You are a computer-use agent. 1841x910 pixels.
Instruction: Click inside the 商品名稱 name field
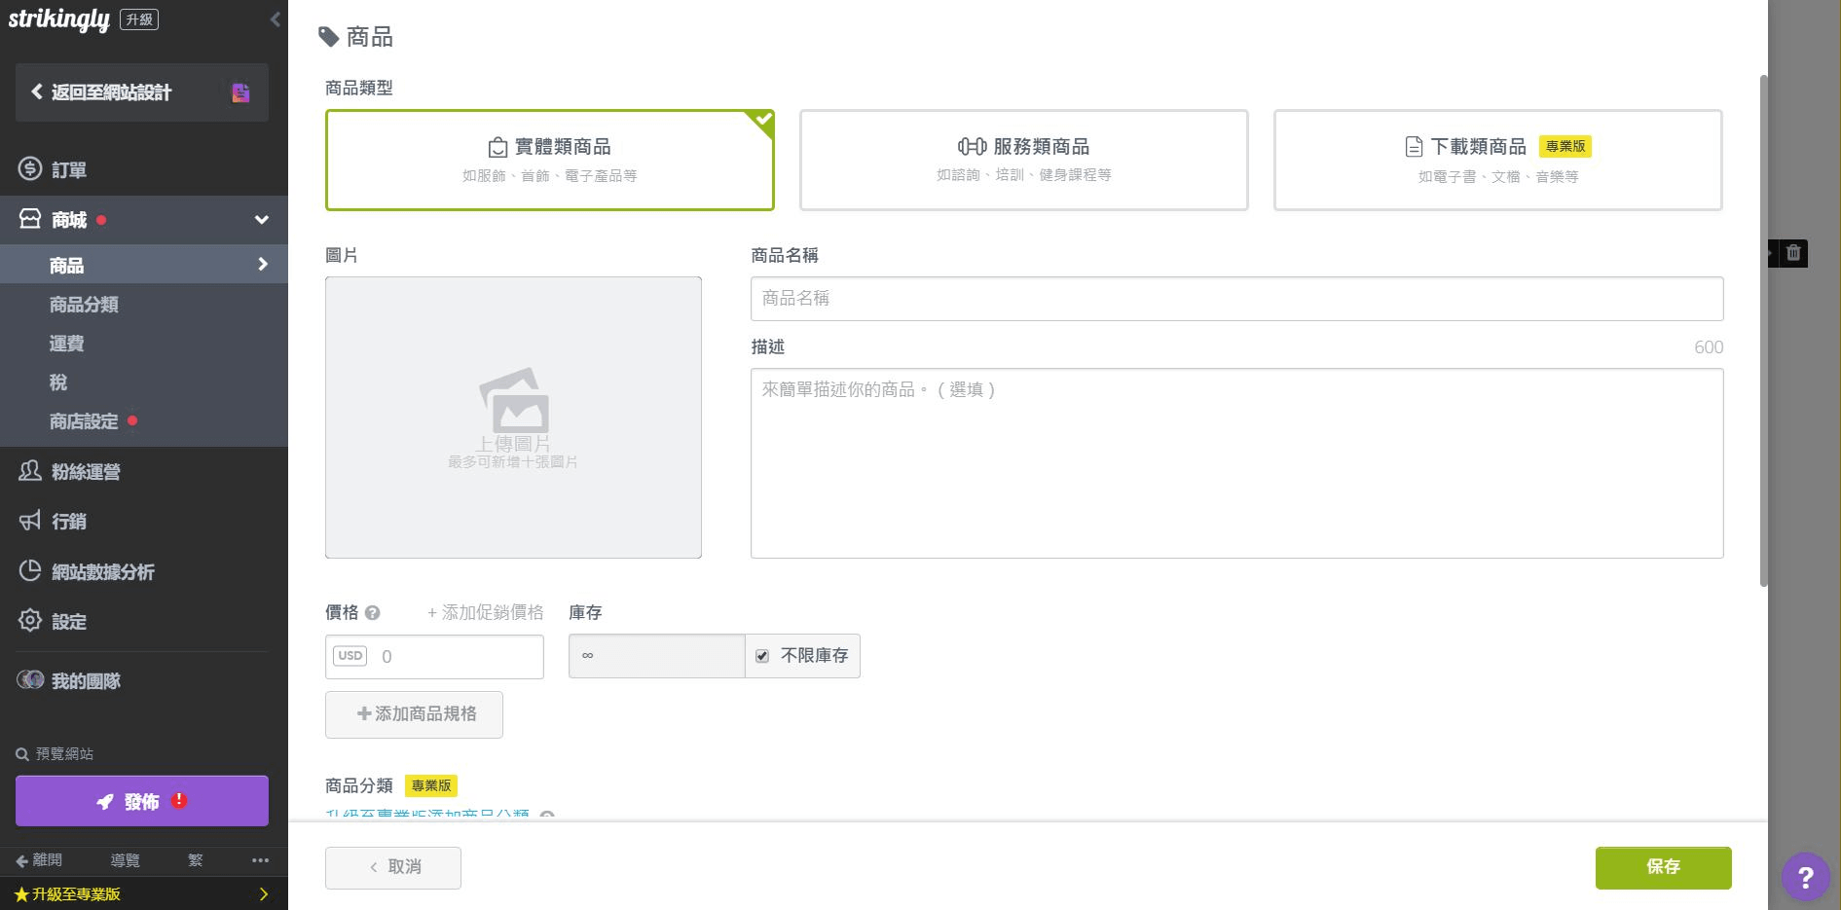(1235, 299)
